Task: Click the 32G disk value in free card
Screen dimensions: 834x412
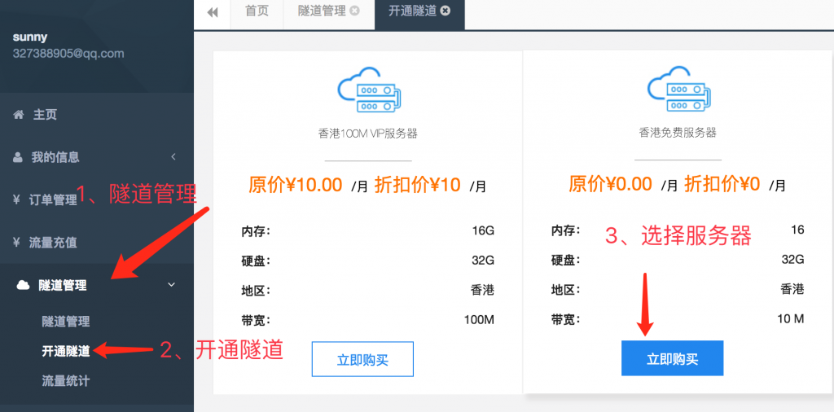Action: click(x=792, y=260)
